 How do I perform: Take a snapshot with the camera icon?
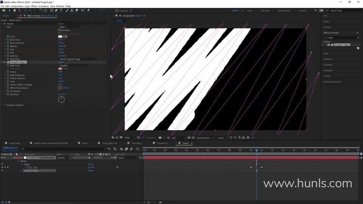[x=160, y=138]
